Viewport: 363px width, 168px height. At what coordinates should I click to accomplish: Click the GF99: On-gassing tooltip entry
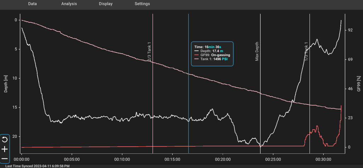212,55
